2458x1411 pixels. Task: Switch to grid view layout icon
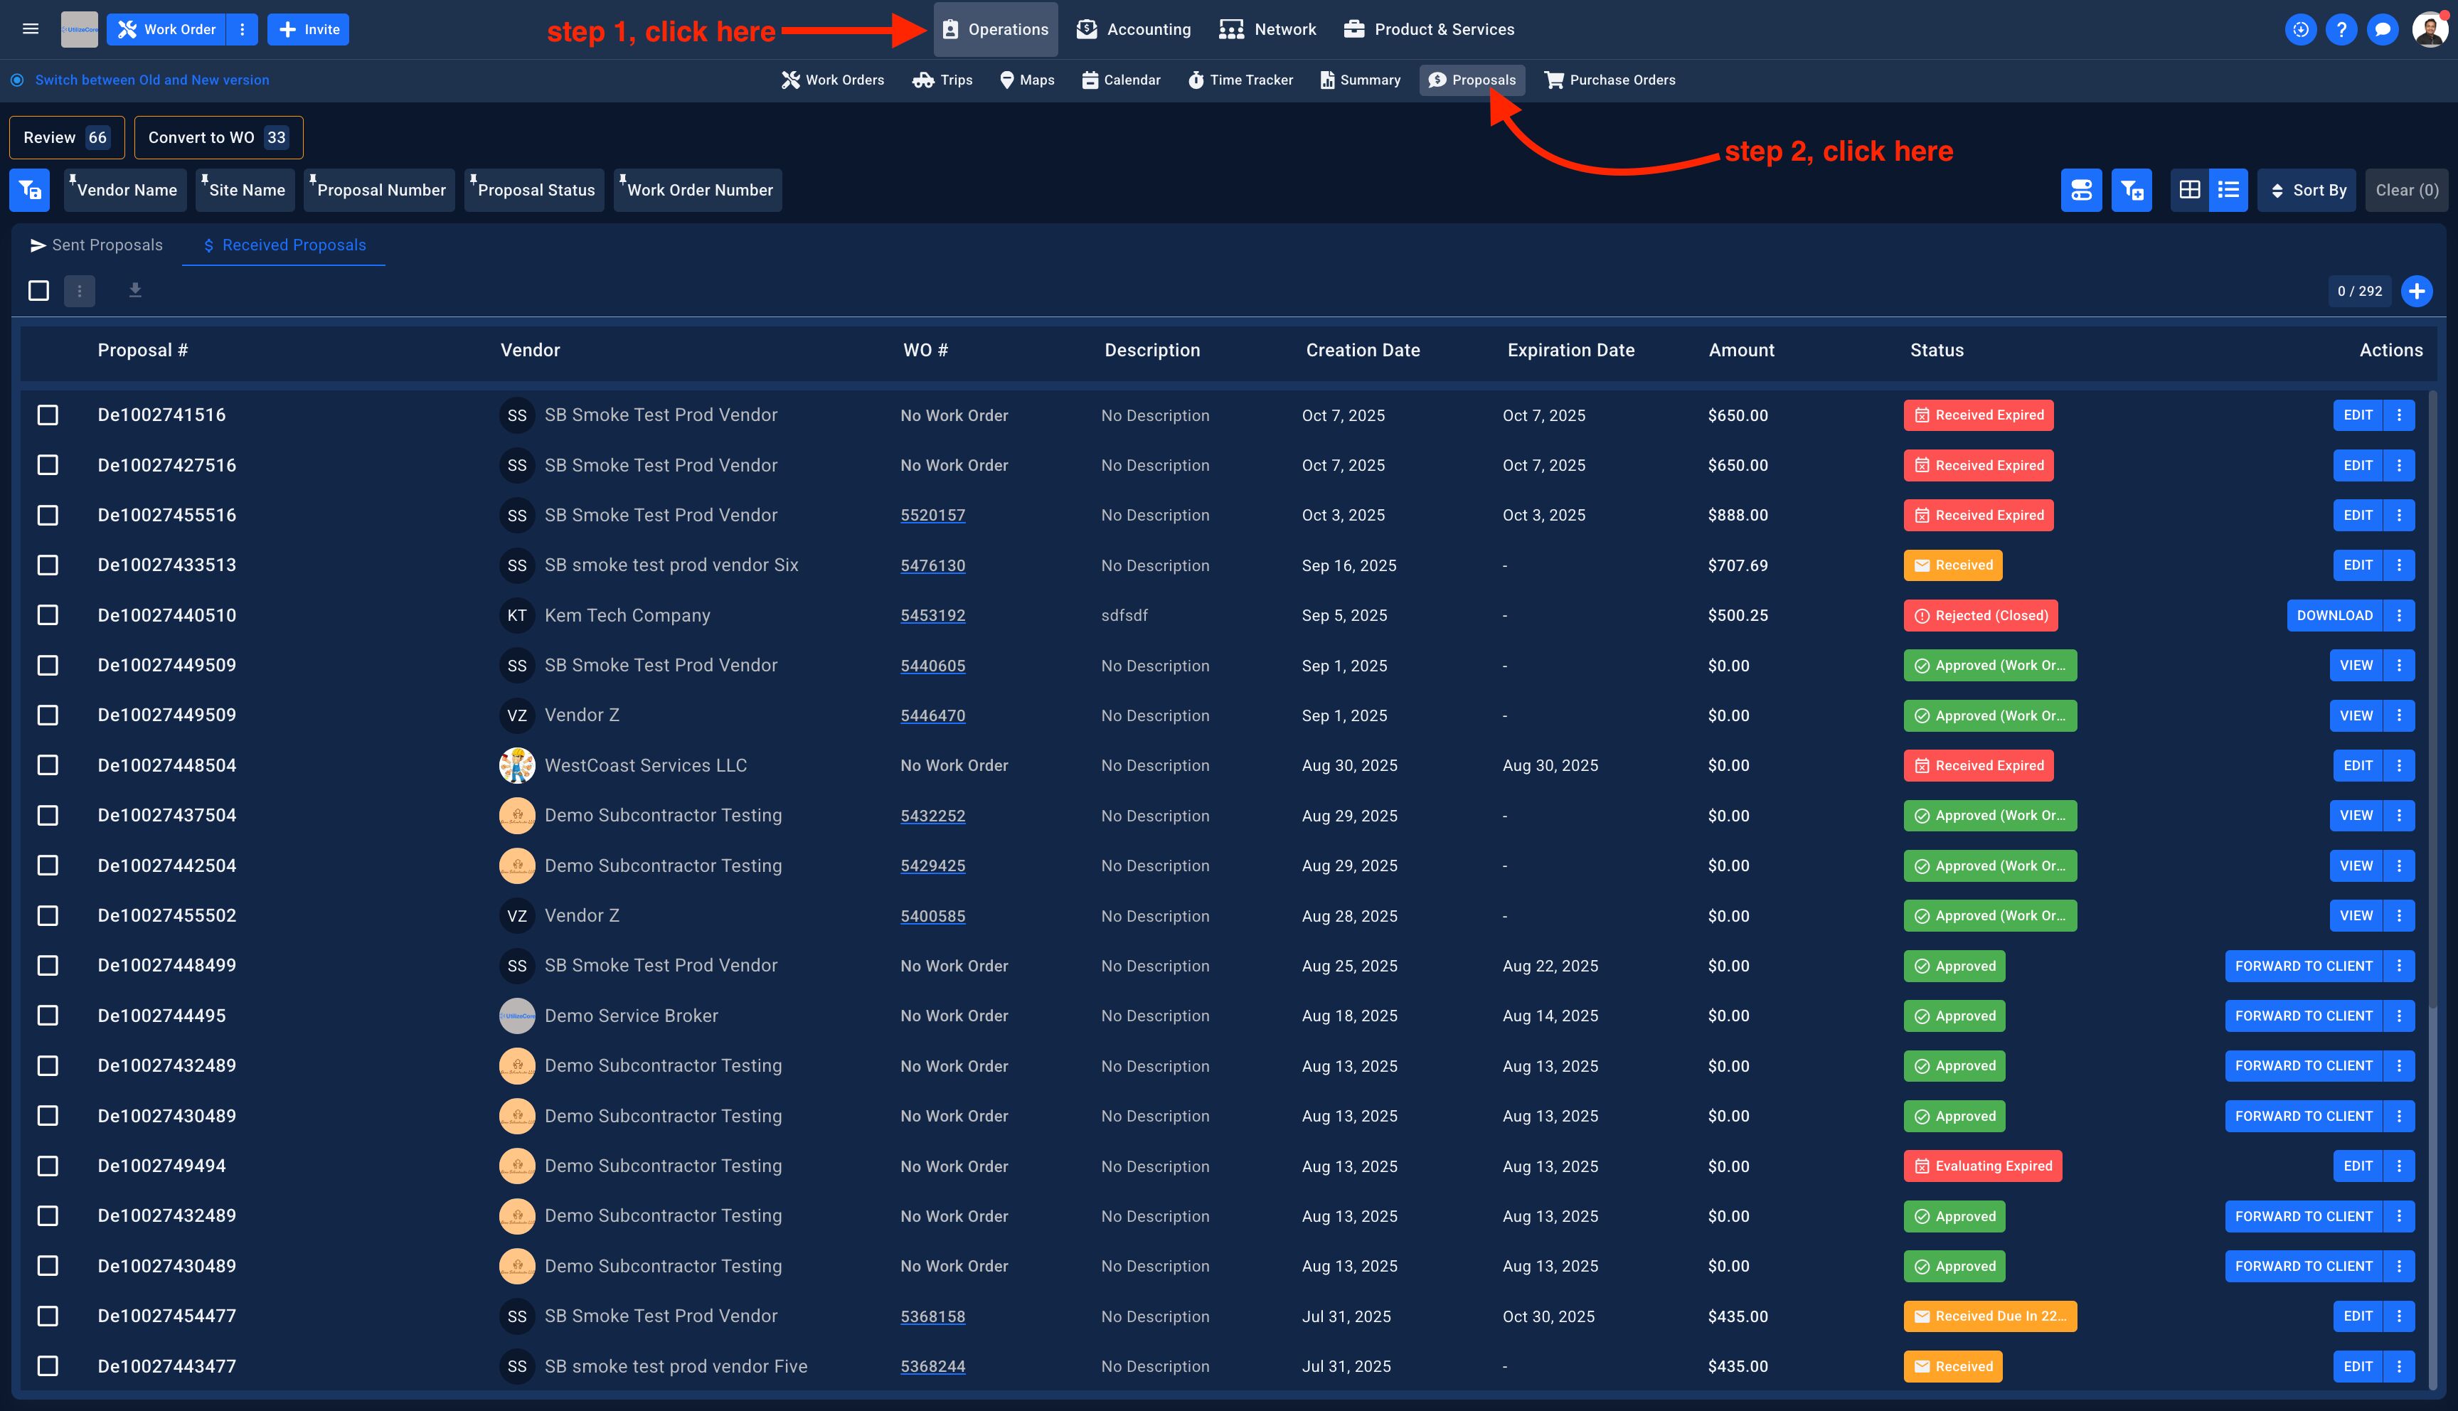pos(2188,190)
